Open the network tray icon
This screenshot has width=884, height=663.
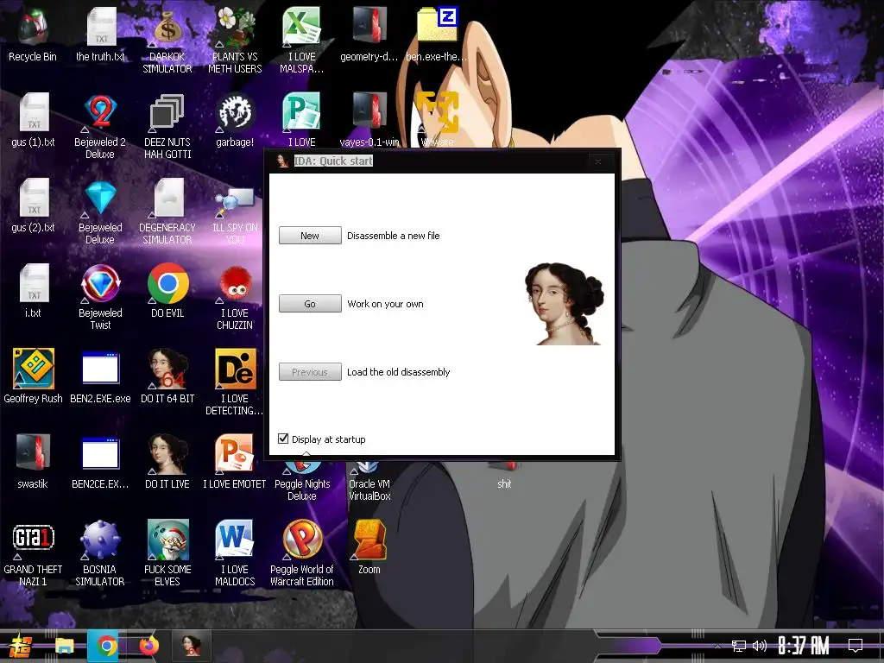click(x=739, y=646)
